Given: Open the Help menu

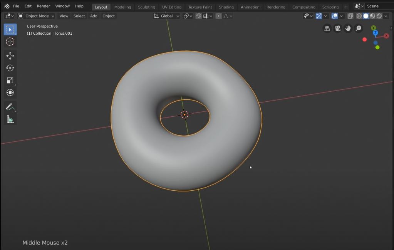Looking at the screenshot, I should [x=79, y=6].
